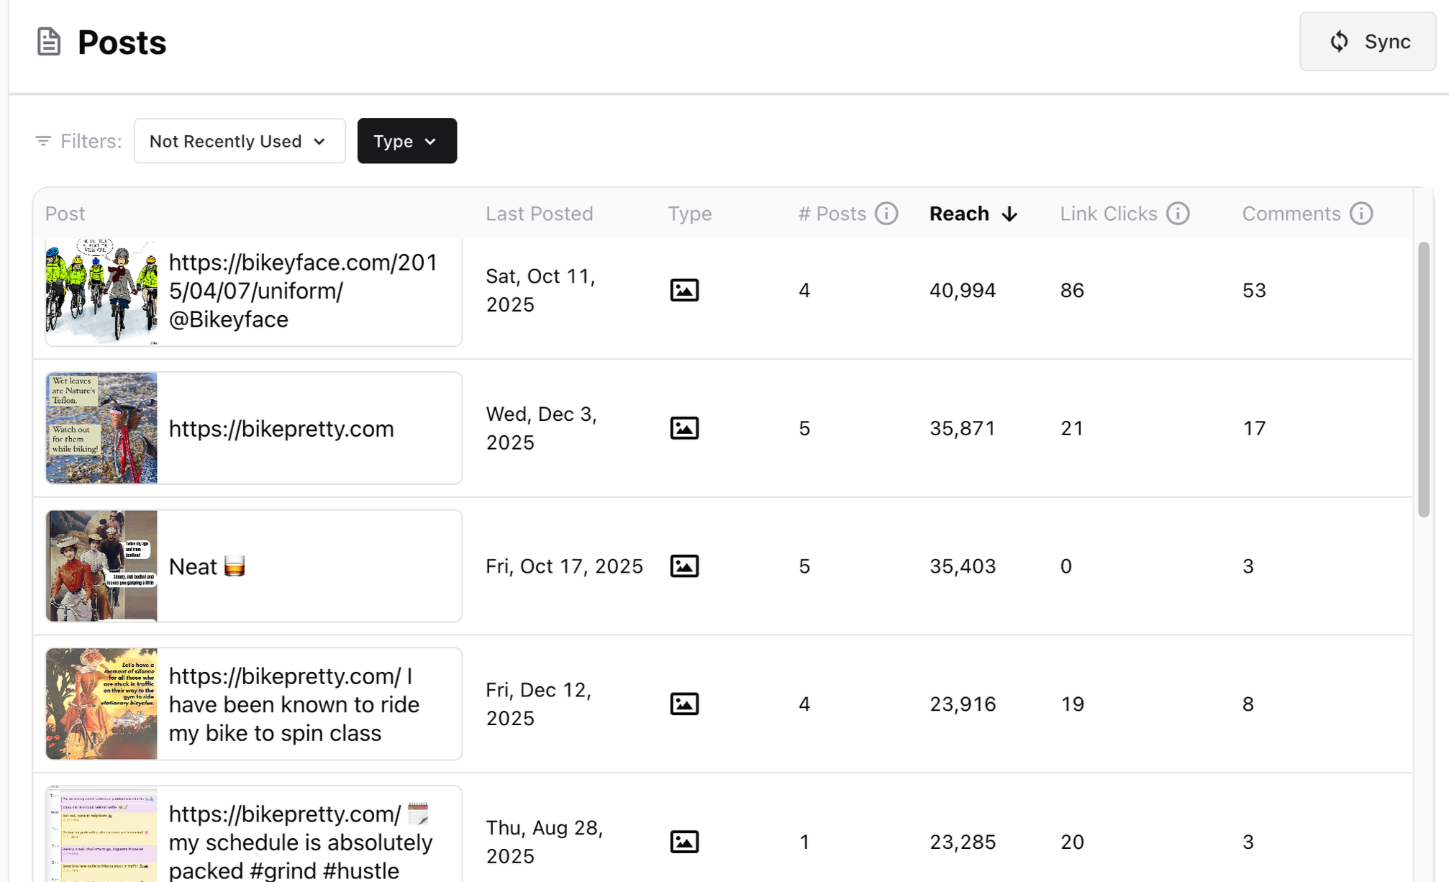Click the Reach sort descending arrow

1009,214
